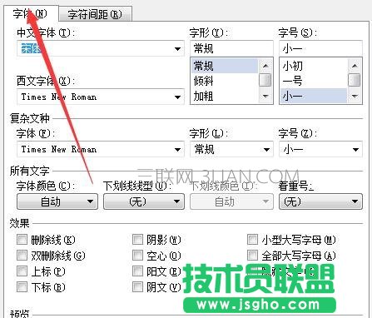Click the 字号(S) text field showing 小一

(320, 48)
